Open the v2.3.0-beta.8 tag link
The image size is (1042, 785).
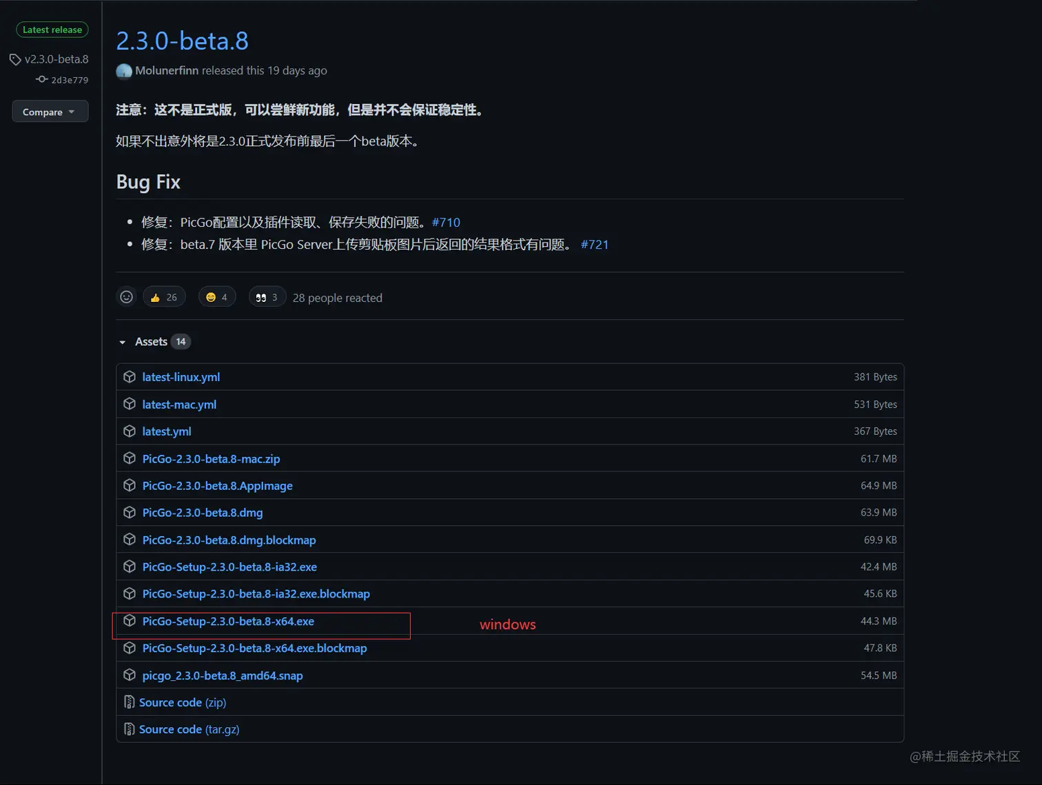pyautogui.click(x=57, y=59)
